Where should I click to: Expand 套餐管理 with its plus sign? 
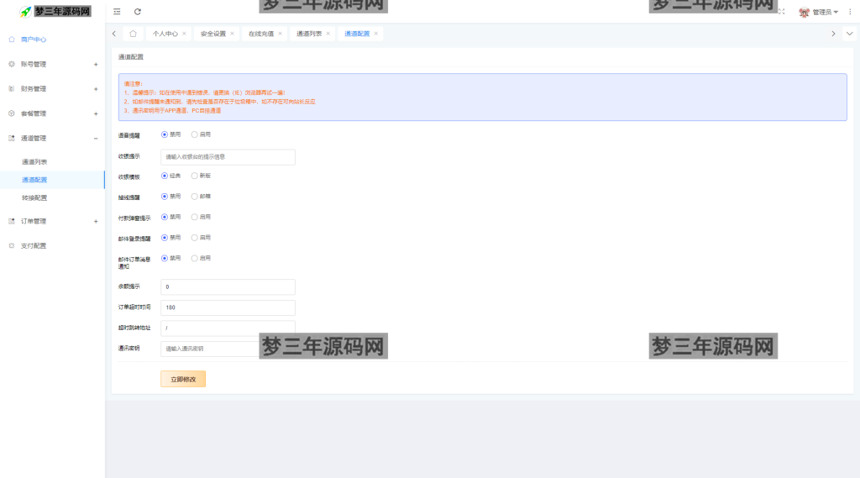pos(96,114)
